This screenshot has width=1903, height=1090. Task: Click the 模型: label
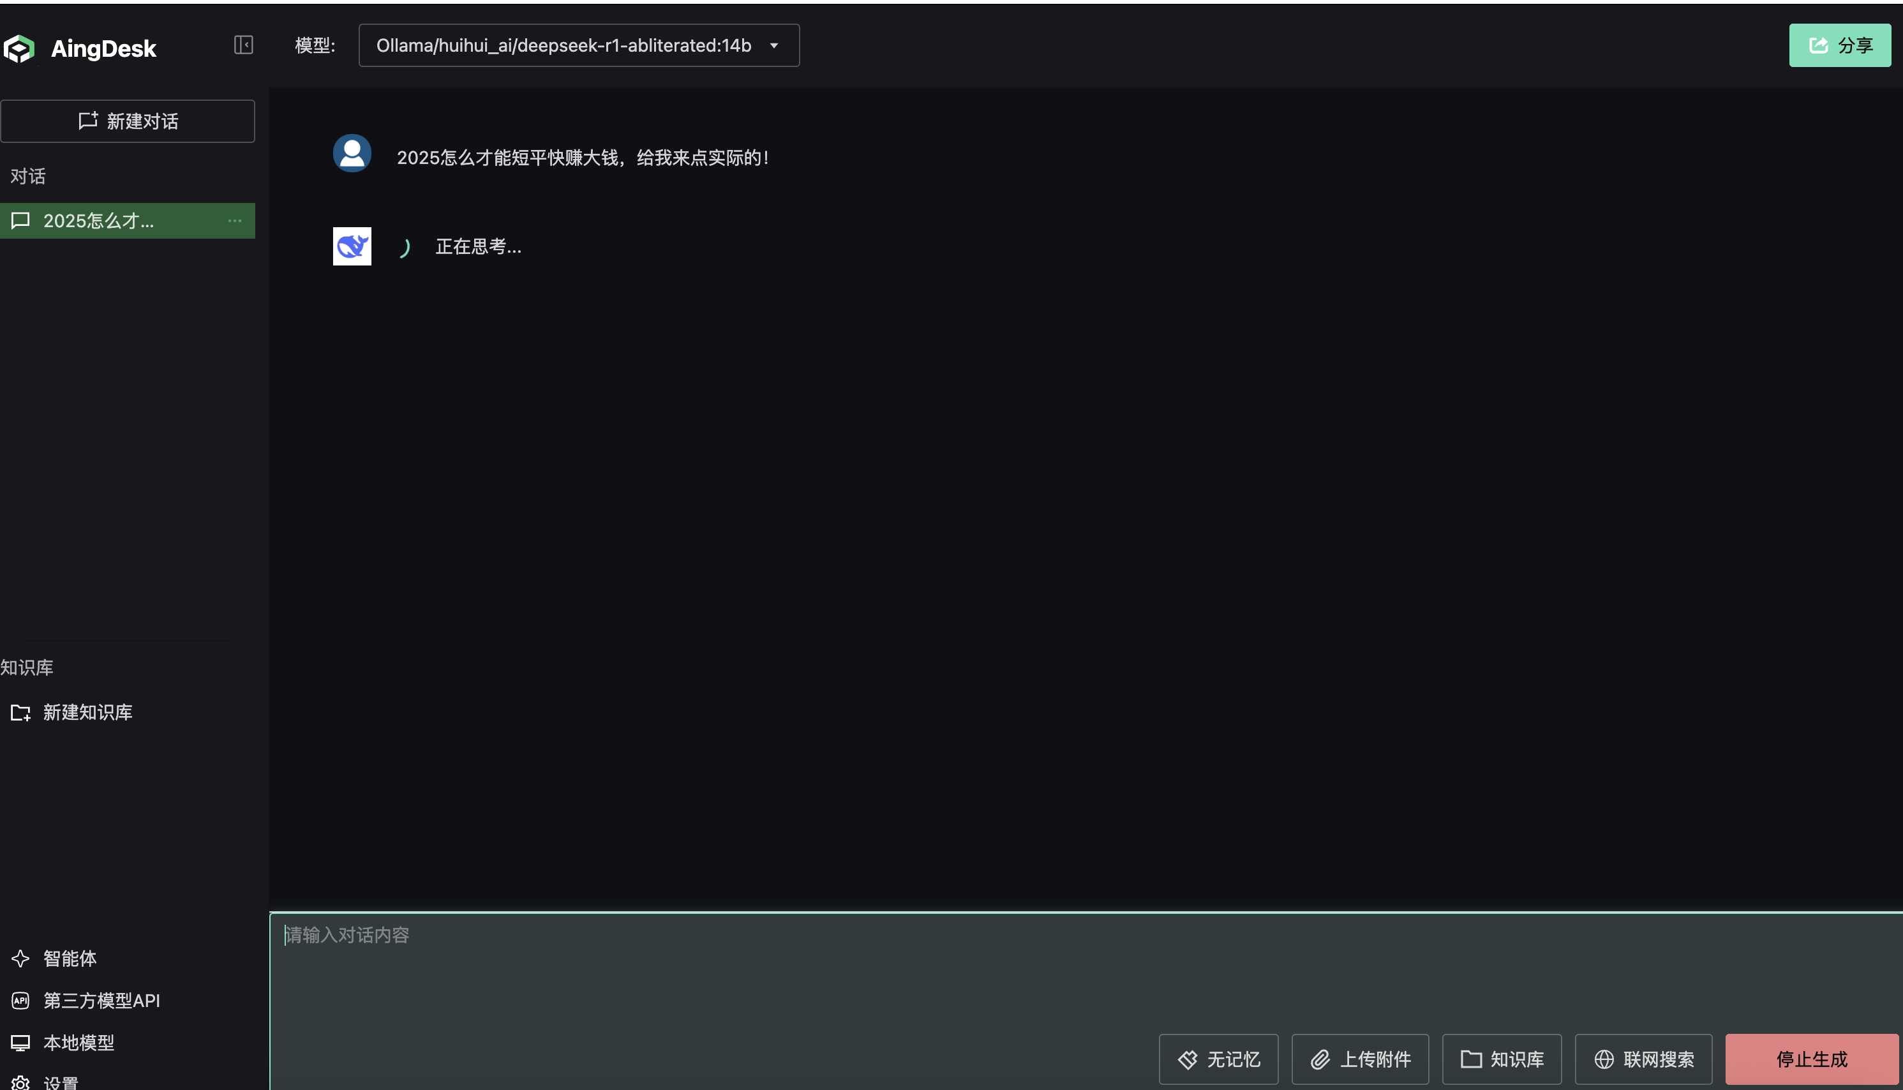click(315, 46)
